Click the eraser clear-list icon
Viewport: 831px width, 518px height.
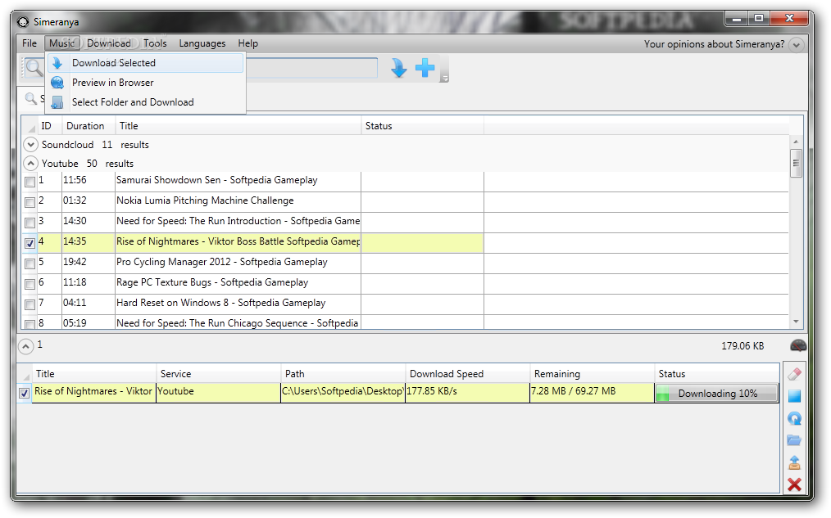pyautogui.click(x=794, y=374)
